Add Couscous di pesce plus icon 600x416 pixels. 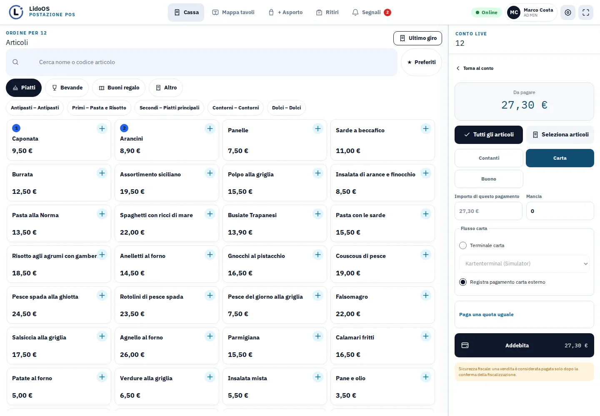point(426,255)
